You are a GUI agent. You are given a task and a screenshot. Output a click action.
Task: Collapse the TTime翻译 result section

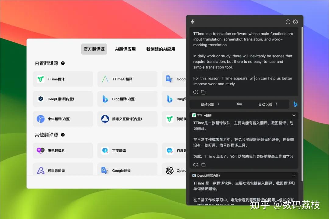click(x=294, y=115)
